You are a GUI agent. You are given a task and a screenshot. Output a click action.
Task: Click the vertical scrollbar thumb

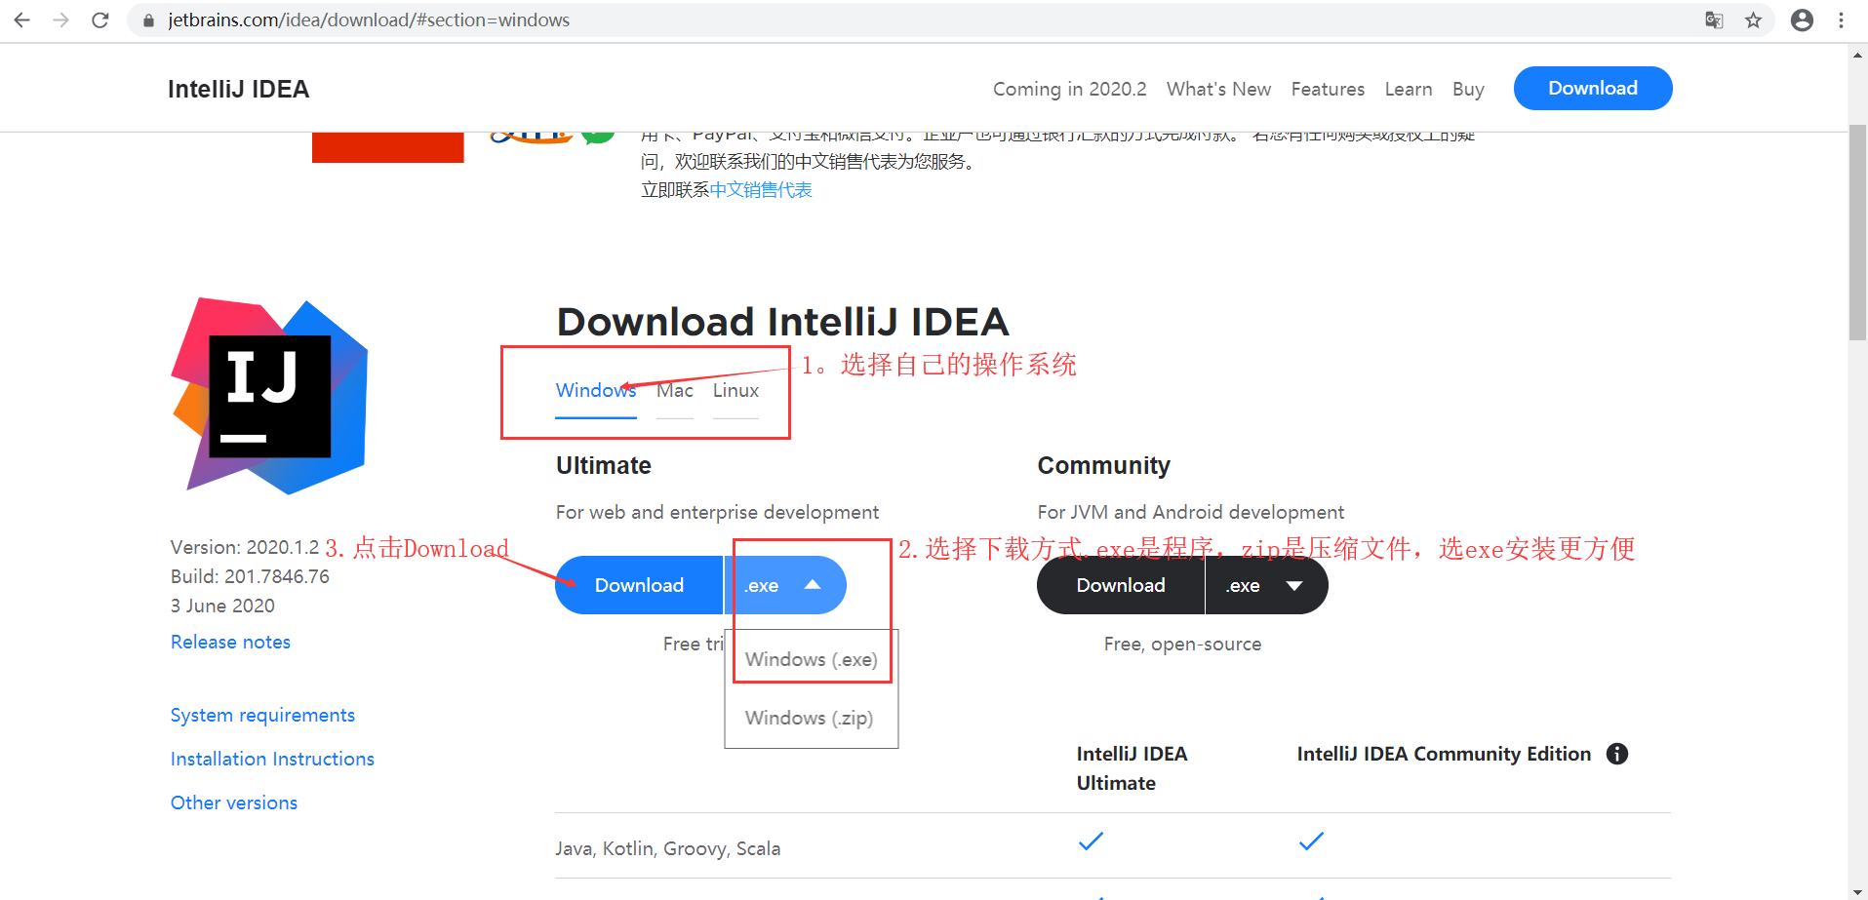pyautogui.click(x=1858, y=232)
